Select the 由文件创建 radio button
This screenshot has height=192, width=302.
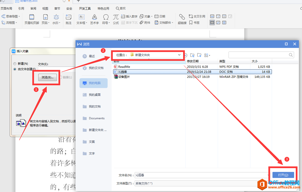tap(15, 69)
